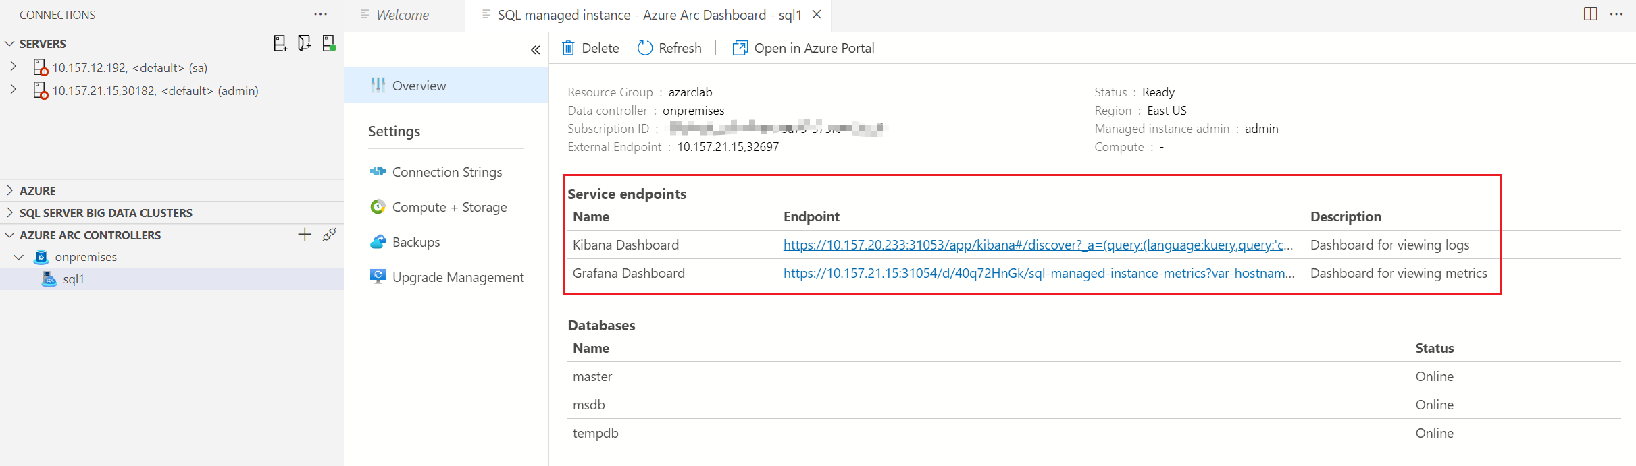Click 'Dashboard for viewing logs' description
Viewport: 1636px width, 466px height.
pos(1389,245)
